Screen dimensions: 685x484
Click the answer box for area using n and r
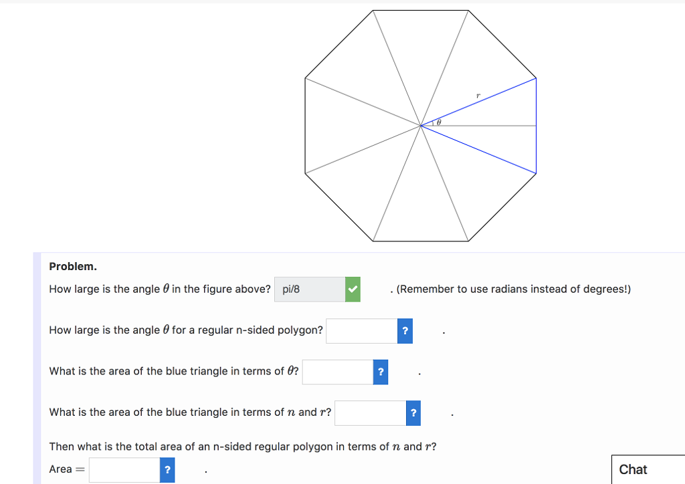click(x=369, y=412)
